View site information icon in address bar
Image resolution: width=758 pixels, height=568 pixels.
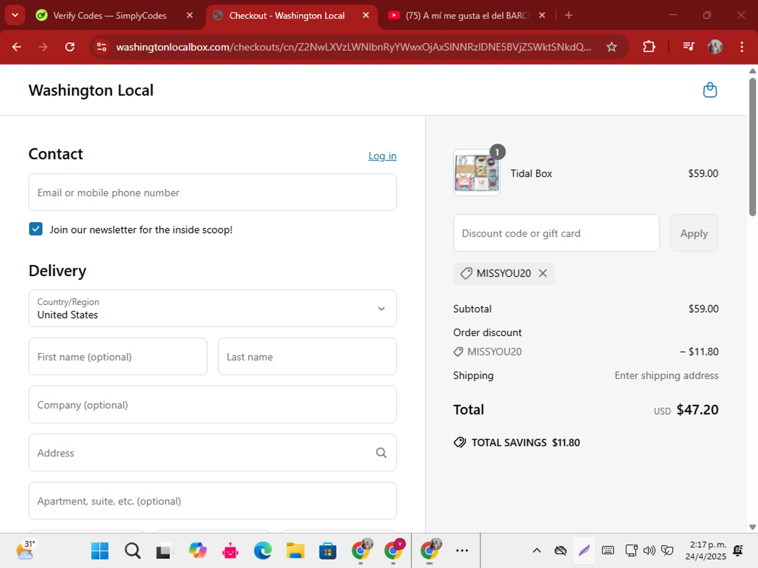coord(102,47)
